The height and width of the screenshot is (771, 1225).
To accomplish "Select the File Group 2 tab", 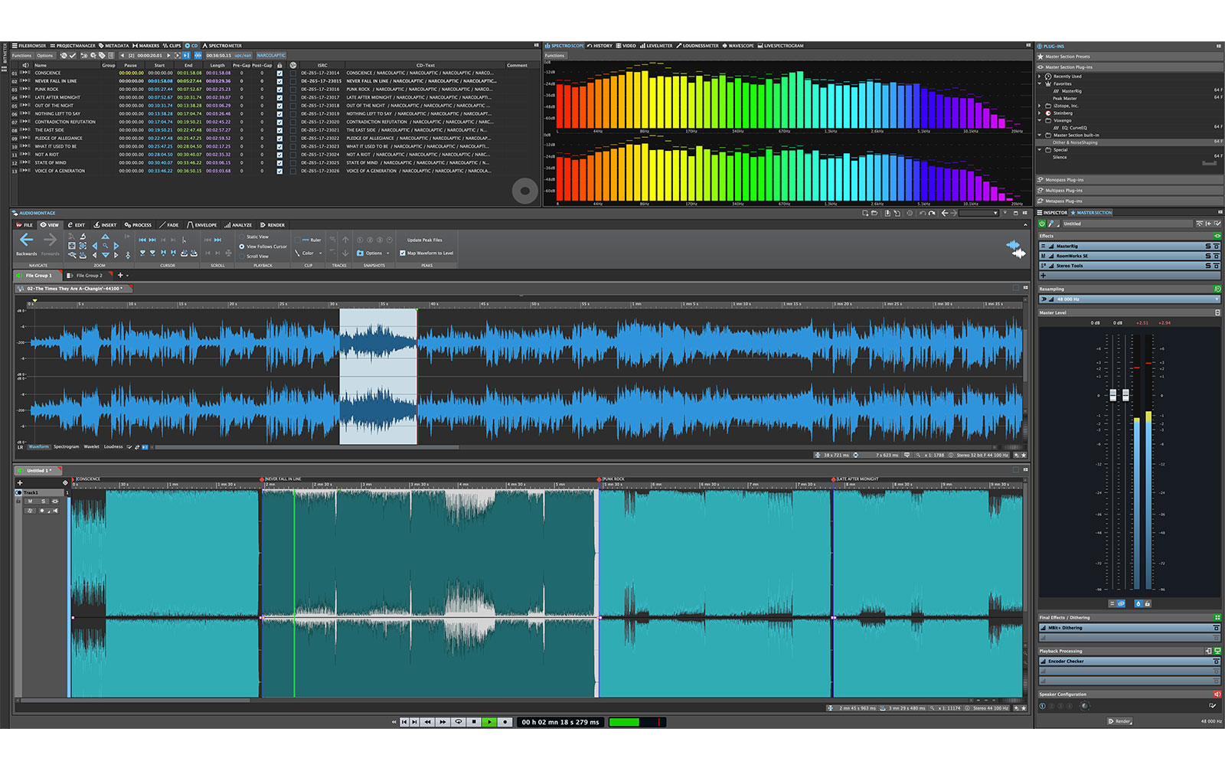I will point(89,276).
